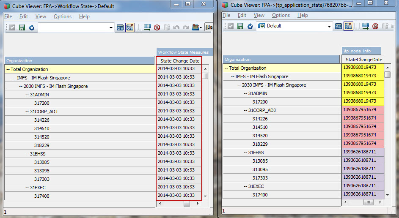Click date cell for 318229 in left window
399x218 pixels.
179,144
